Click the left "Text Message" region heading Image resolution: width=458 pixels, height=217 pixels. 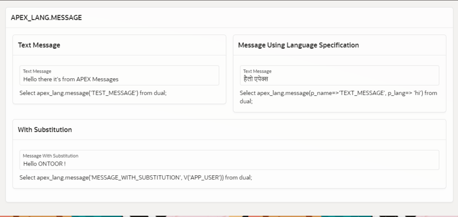pos(39,45)
